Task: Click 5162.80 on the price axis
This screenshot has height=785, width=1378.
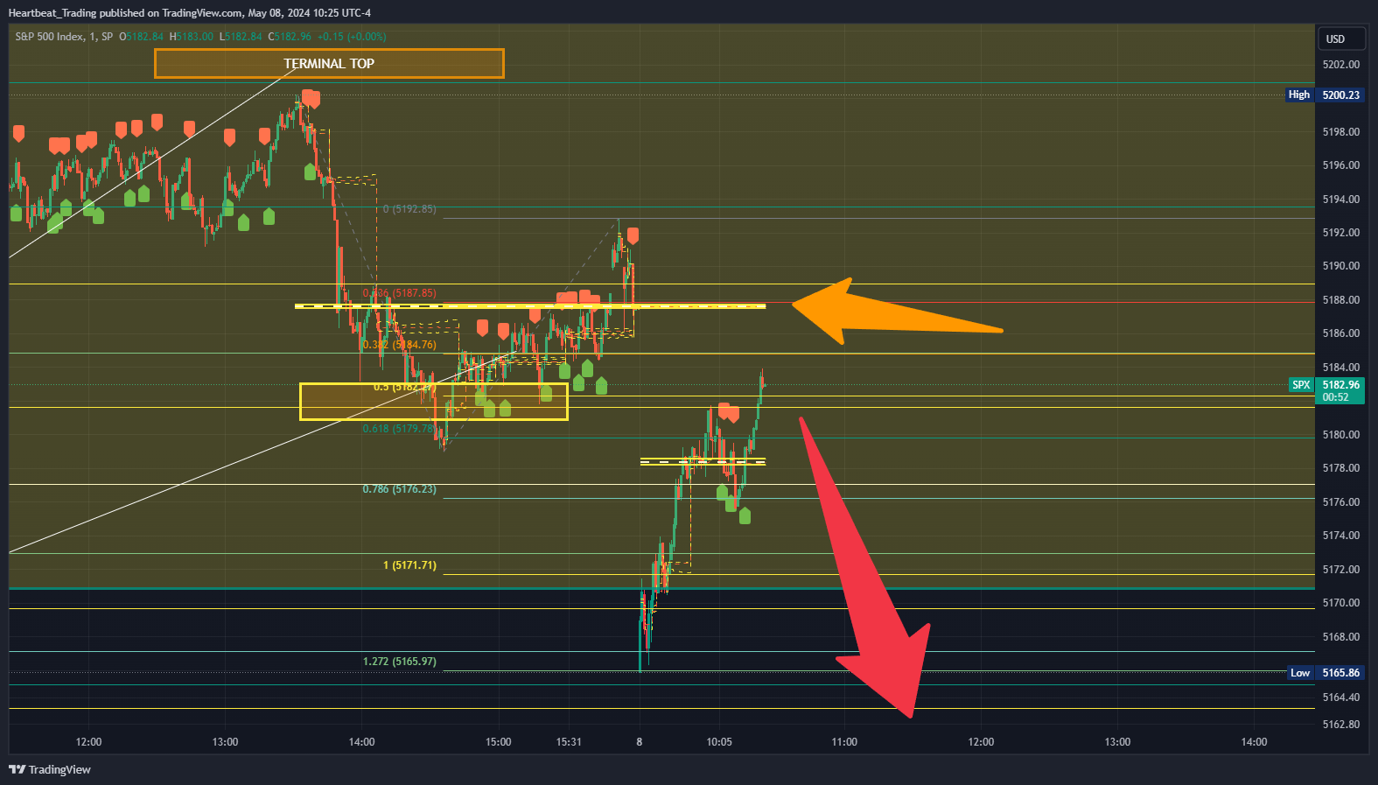Action: (1341, 725)
